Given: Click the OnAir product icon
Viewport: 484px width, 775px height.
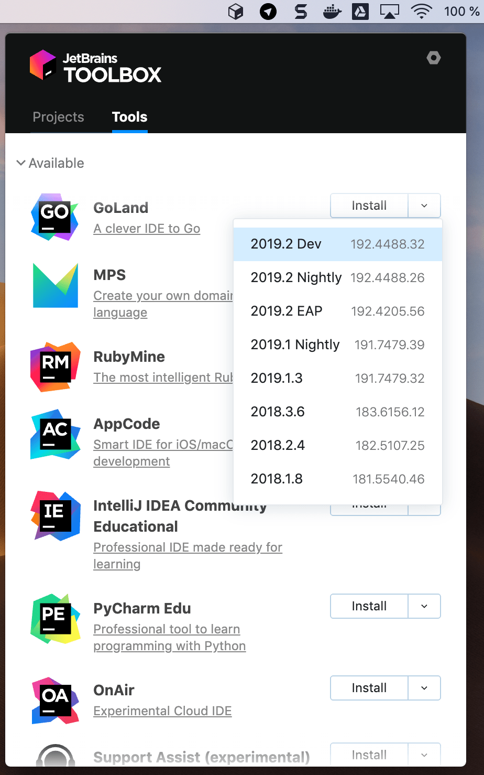Looking at the screenshot, I should click(55, 701).
